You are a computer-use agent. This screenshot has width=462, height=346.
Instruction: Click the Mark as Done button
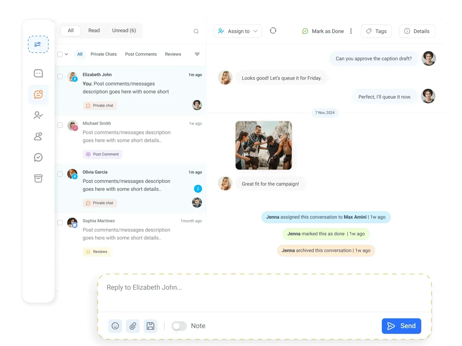coord(323,31)
